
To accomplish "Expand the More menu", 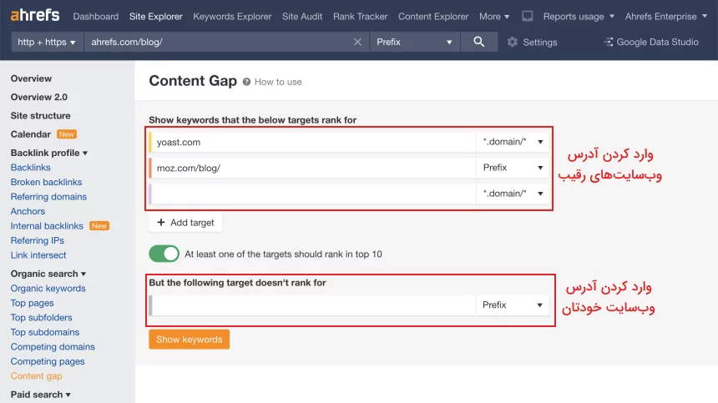I will pos(494,16).
